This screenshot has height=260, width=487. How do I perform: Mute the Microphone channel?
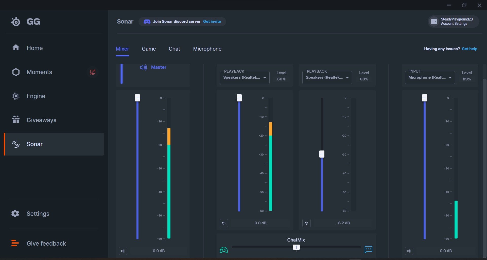click(x=409, y=251)
